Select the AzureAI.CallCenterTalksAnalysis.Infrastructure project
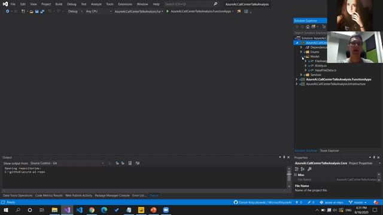The image size is (383, 215). 336,84
